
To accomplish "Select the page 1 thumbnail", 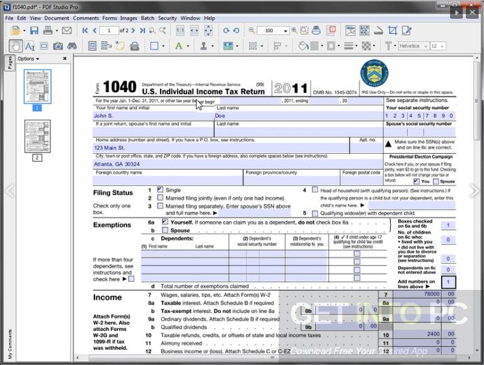I will (37, 86).
